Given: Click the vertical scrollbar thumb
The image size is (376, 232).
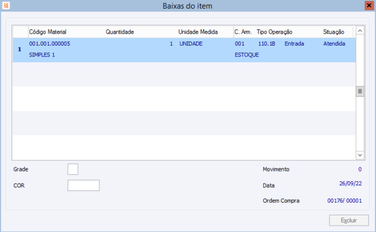Looking at the screenshot, I should click(360, 91).
